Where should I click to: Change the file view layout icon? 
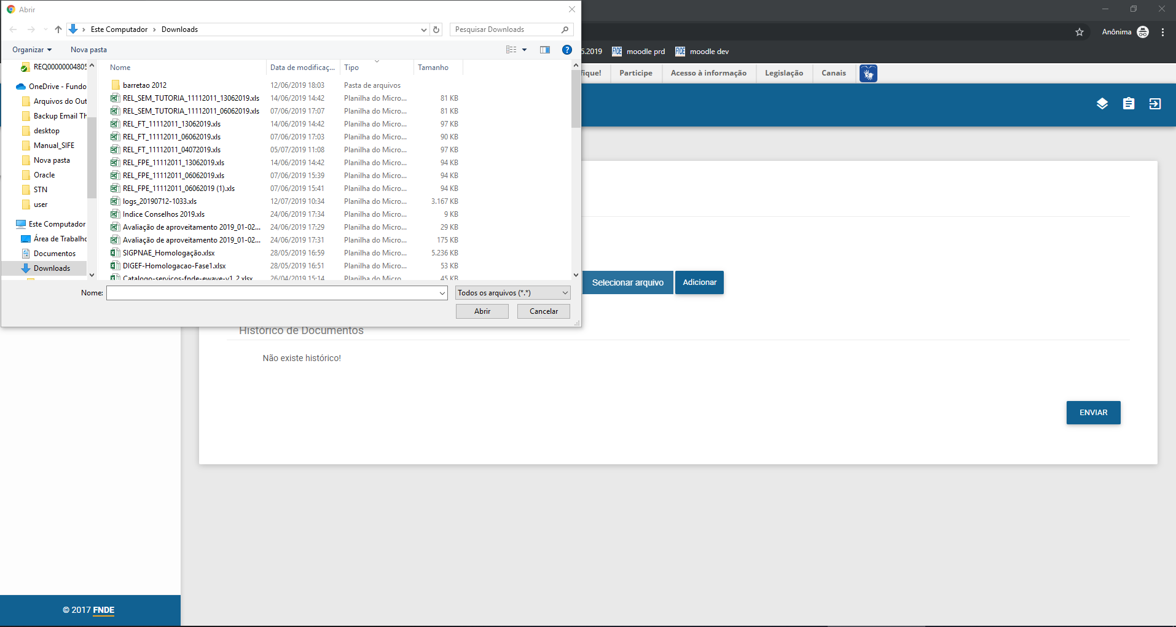pyautogui.click(x=511, y=50)
